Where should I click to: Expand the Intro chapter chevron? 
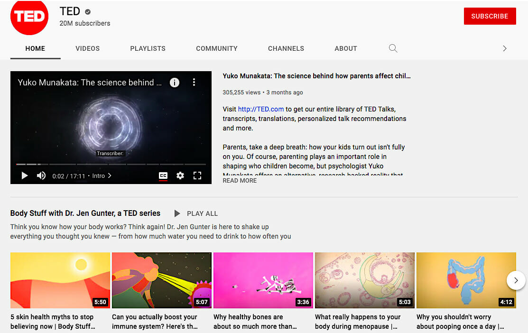click(109, 176)
